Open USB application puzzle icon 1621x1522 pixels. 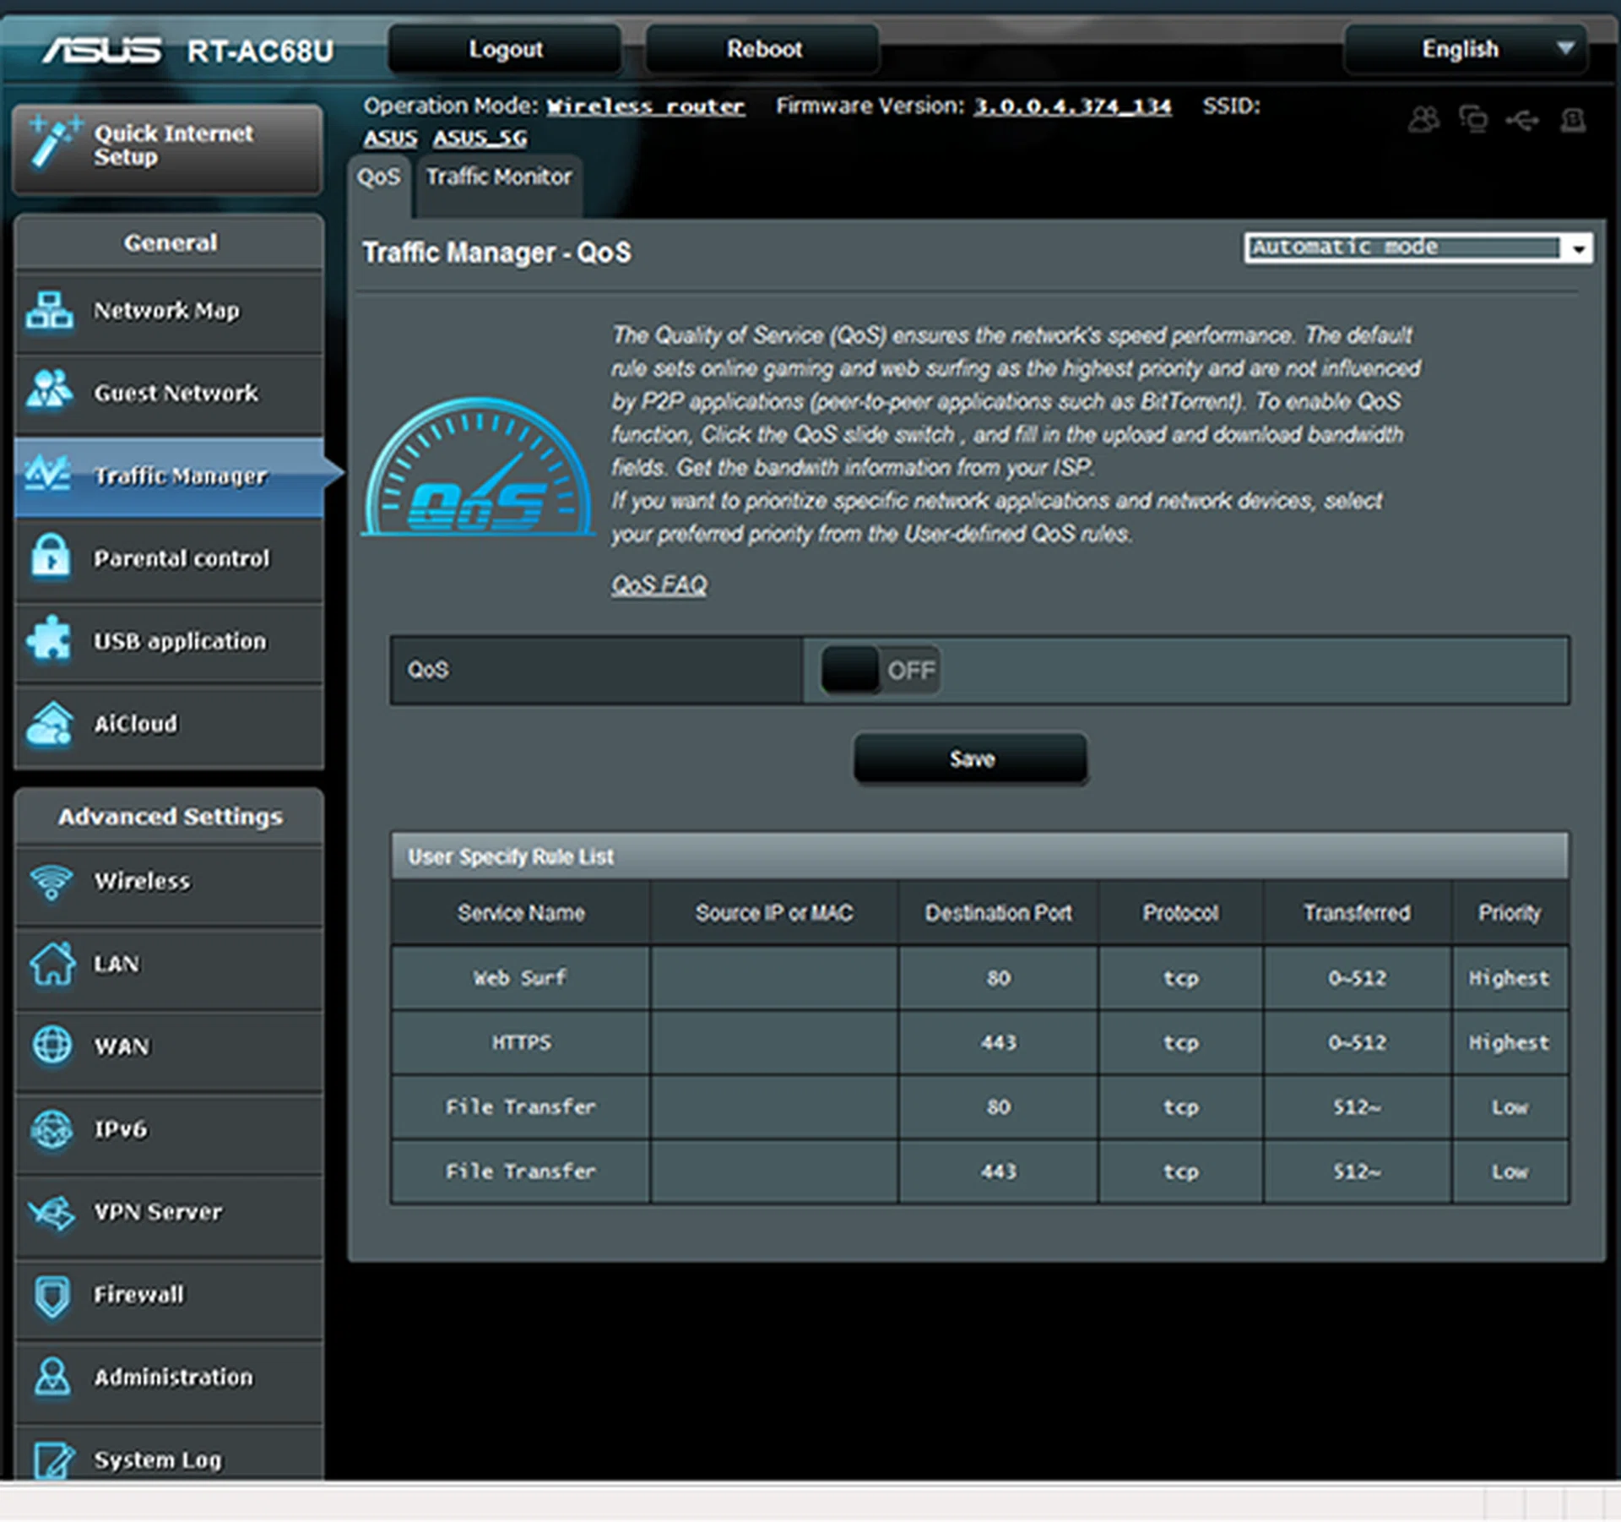49,639
